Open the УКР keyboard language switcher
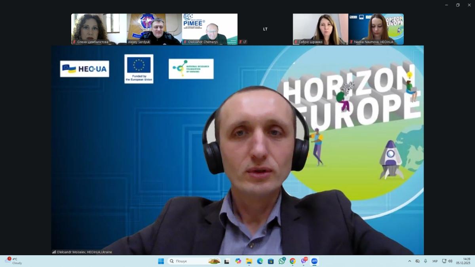475x267 pixels. [435, 261]
